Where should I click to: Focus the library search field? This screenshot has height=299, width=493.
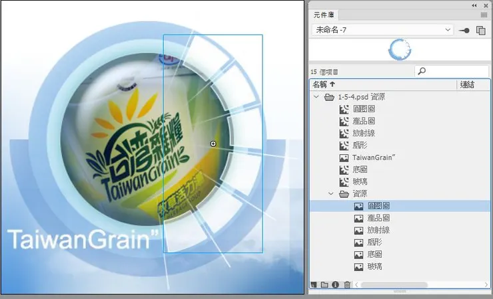click(452, 72)
